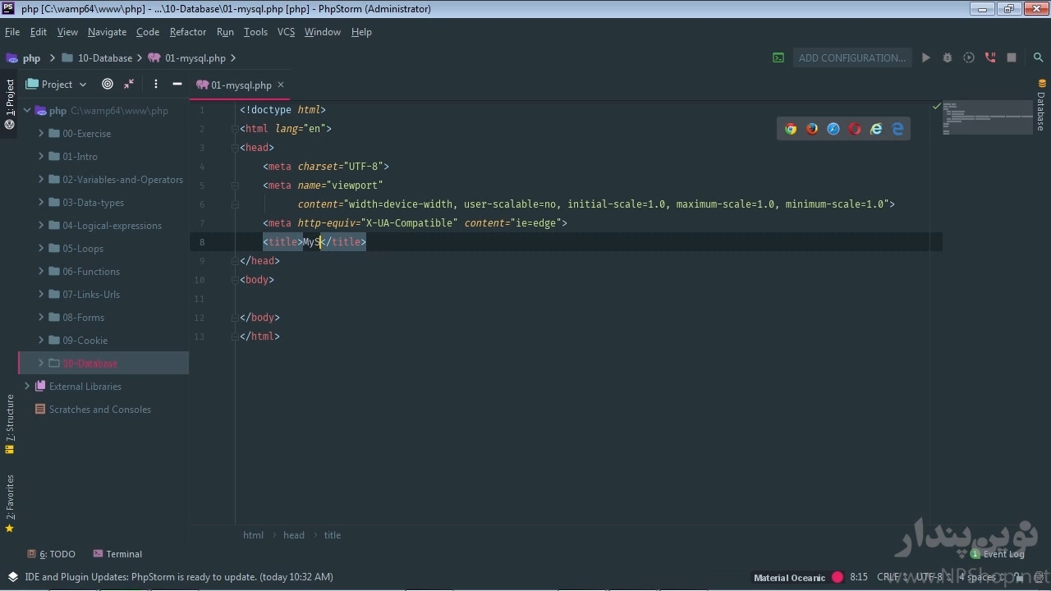This screenshot has height=591, width=1051.
Task: Click the Search Everywhere magnifier icon
Action: pos(1038,57)
